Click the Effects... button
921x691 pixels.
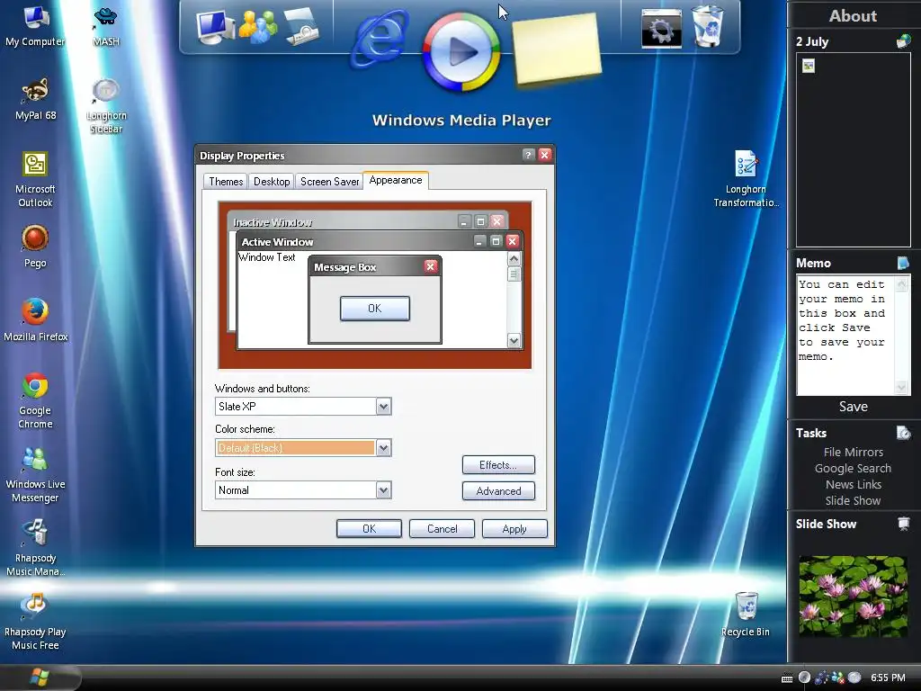498,465
